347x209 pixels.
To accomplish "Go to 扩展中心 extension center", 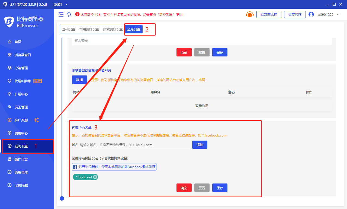I will 21,94.
